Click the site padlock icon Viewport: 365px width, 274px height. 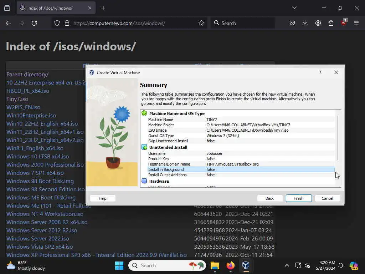67,23
